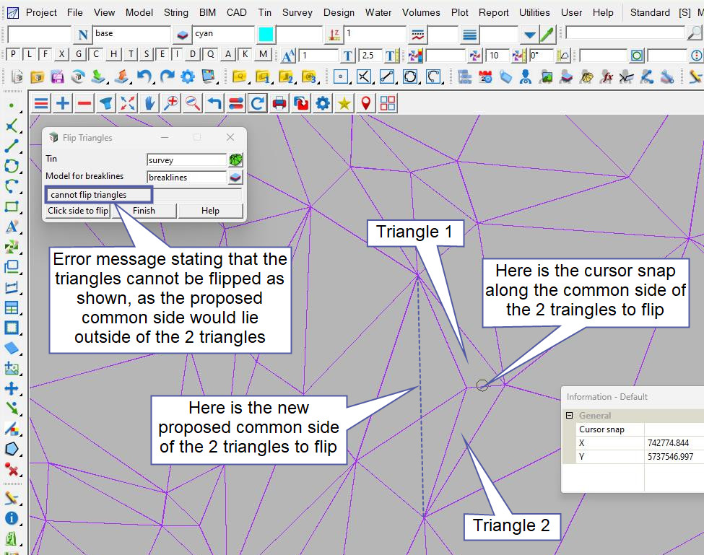Click the fit-view crossed arrows icon
The height and width of the screenshot is (555, 704).
[128, 104]
